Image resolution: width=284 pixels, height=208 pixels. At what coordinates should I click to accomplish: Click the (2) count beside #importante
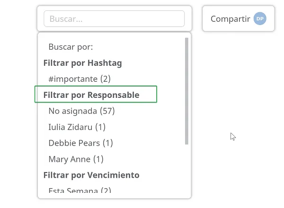(x=106, y=79)
